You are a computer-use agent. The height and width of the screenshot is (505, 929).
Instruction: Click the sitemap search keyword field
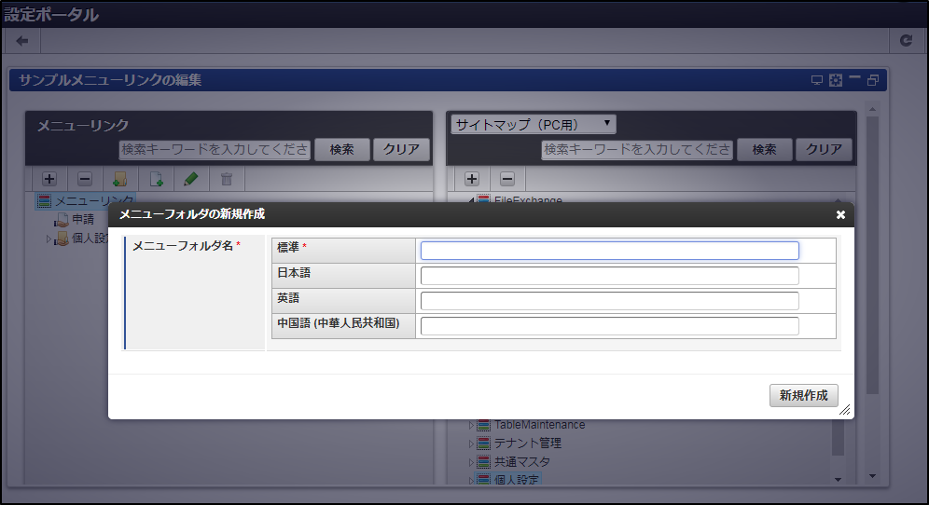[637, 150]
